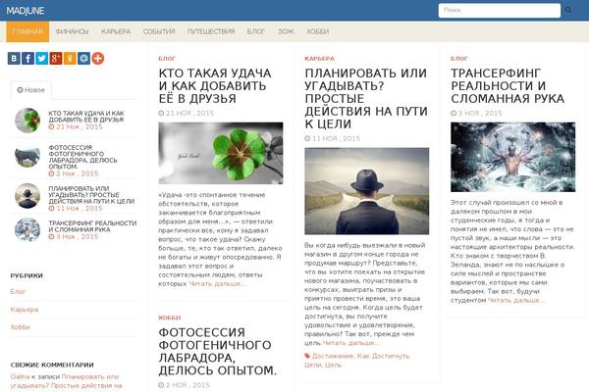Click the man in hat article image

coord(366,191)
